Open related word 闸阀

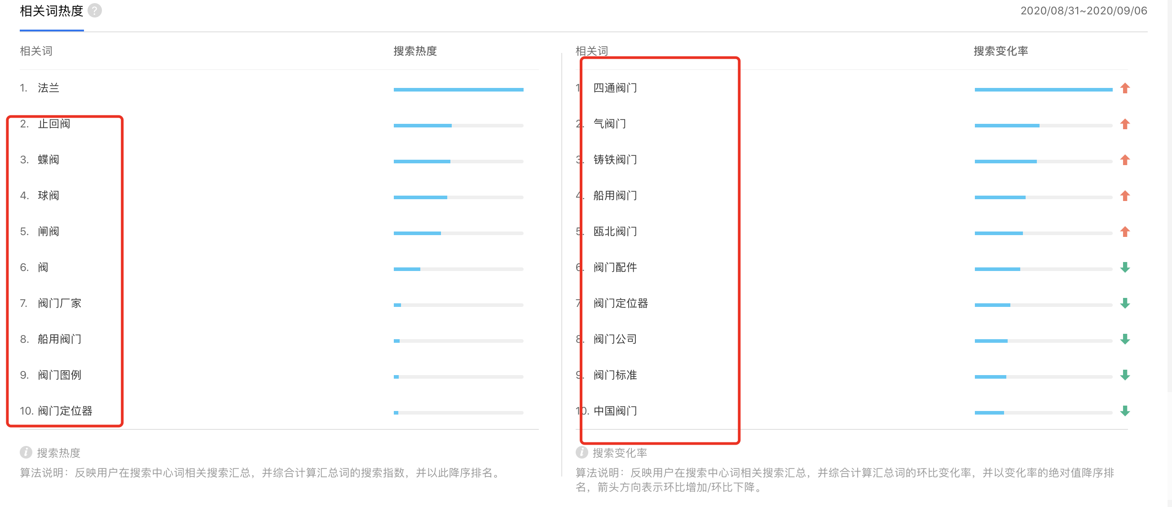click(x=48, y=232)
